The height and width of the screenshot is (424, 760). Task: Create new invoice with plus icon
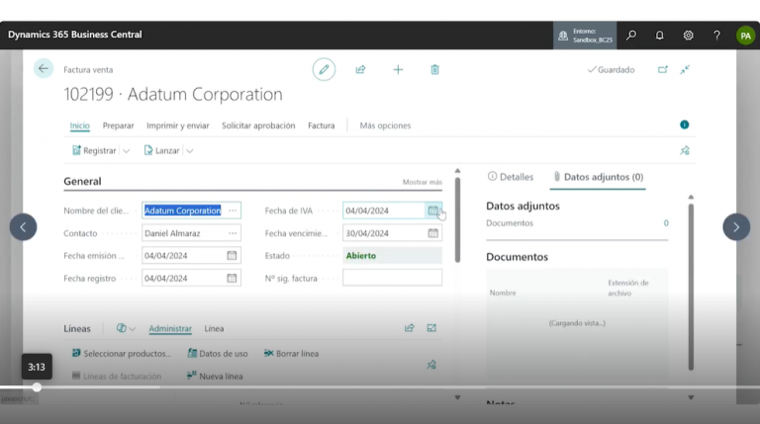(398, 70)
